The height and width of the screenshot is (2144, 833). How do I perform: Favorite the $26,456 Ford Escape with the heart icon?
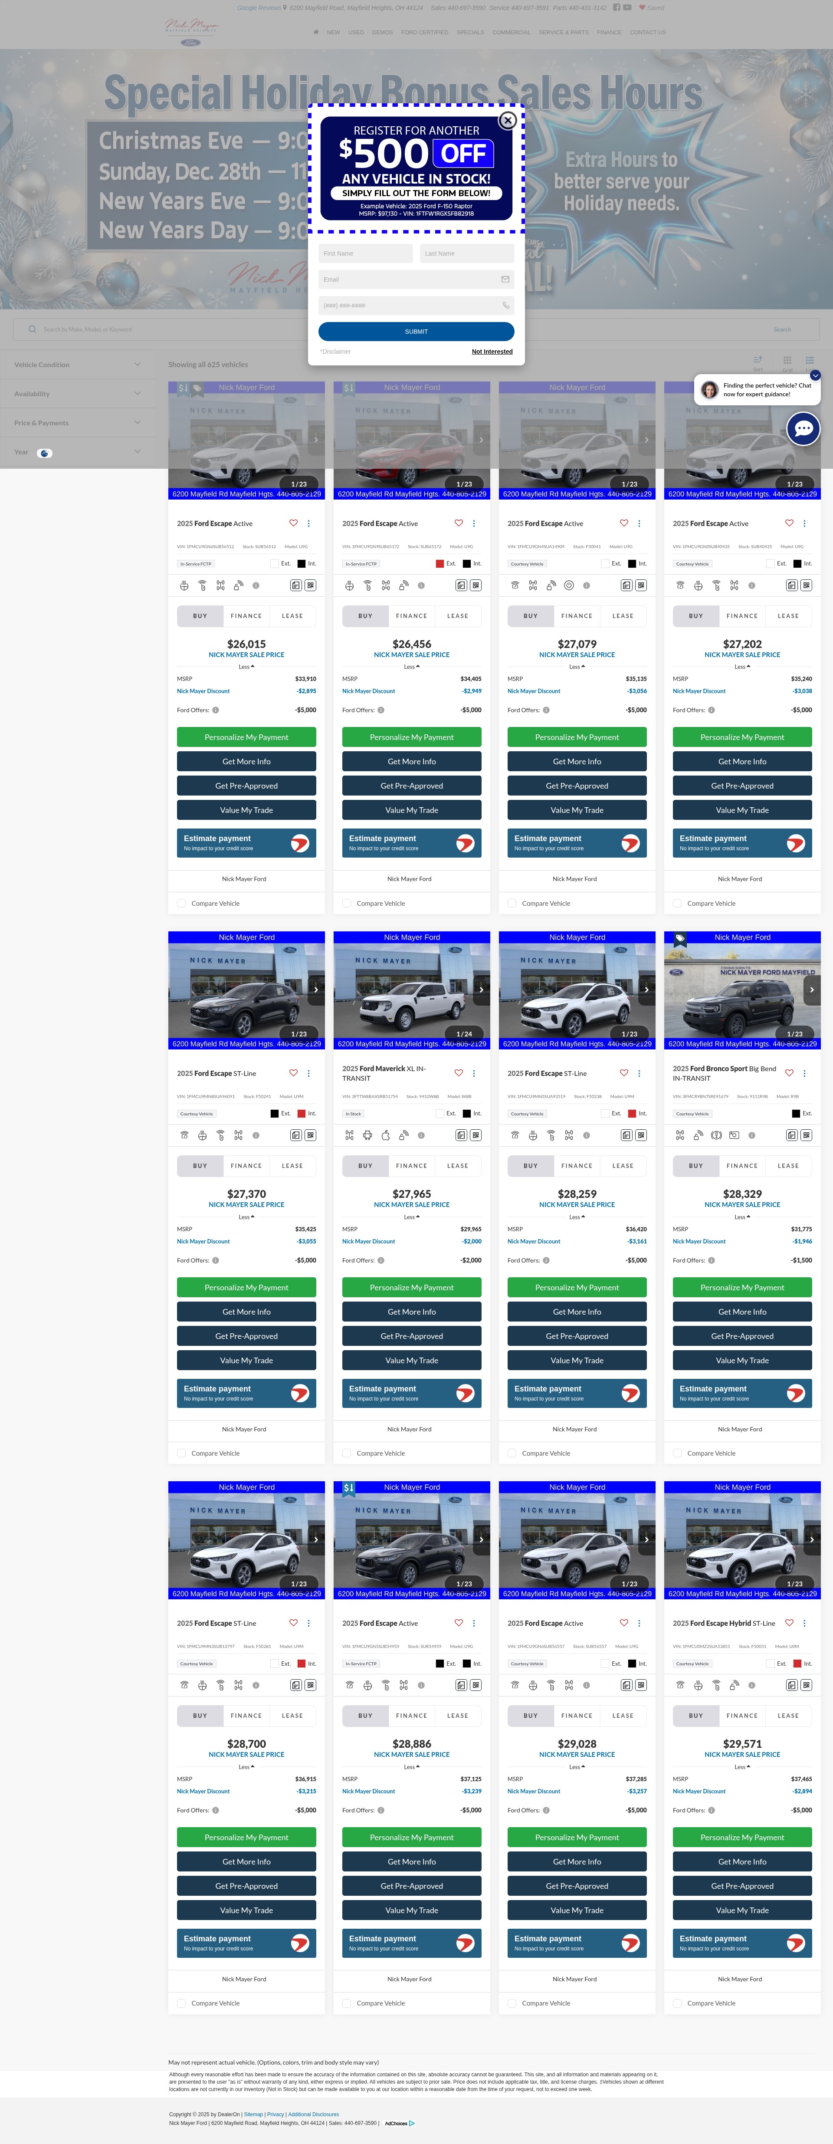pos(459,523)
